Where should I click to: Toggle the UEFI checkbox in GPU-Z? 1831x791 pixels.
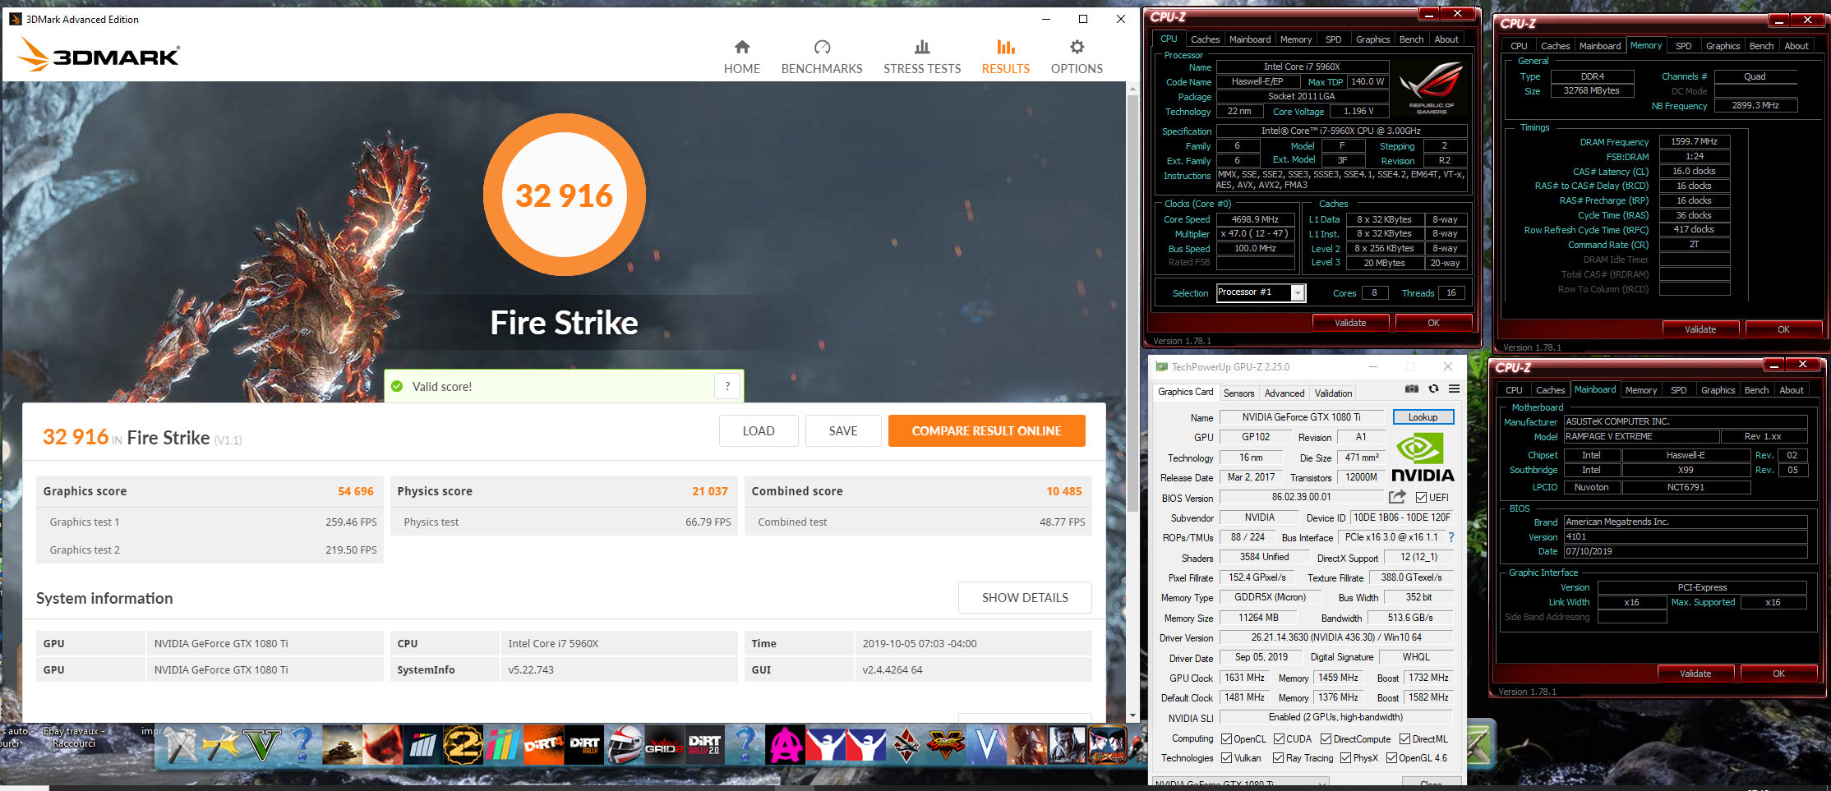coord(1421,497)
